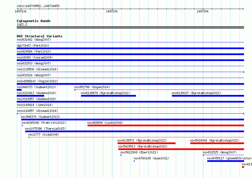Open variant nsv5424006 (ByrskaBishop2022)
The width and height of the screenshot is (252, 178).
[215, 140]
